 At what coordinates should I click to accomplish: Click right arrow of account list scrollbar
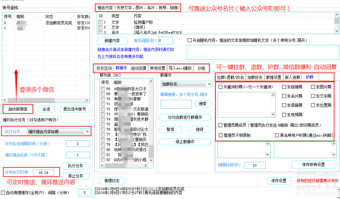87,100
